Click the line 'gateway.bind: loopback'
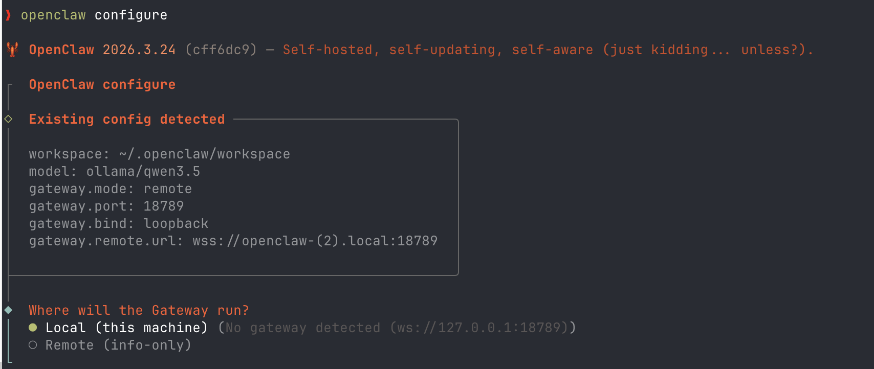This screenshot has height=369, width=874. 119,223
